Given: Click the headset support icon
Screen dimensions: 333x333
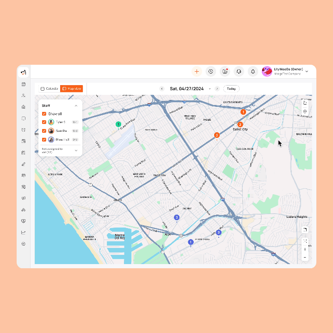Looking at the screenshot, I should coord(239,71).
